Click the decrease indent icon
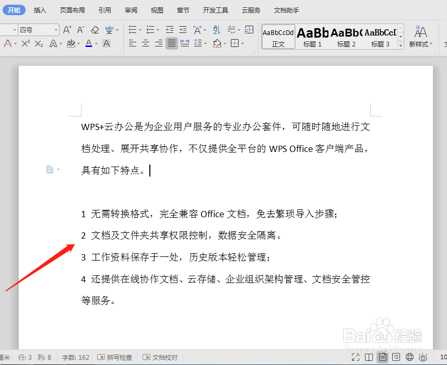 point(170,30)
